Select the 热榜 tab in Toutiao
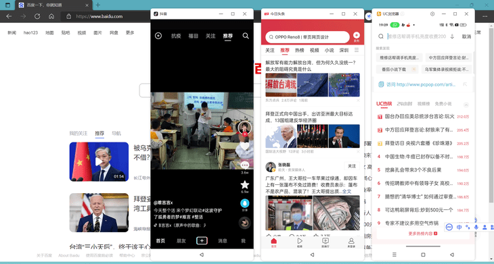This screenshot has height=264, width=494. 300,50
